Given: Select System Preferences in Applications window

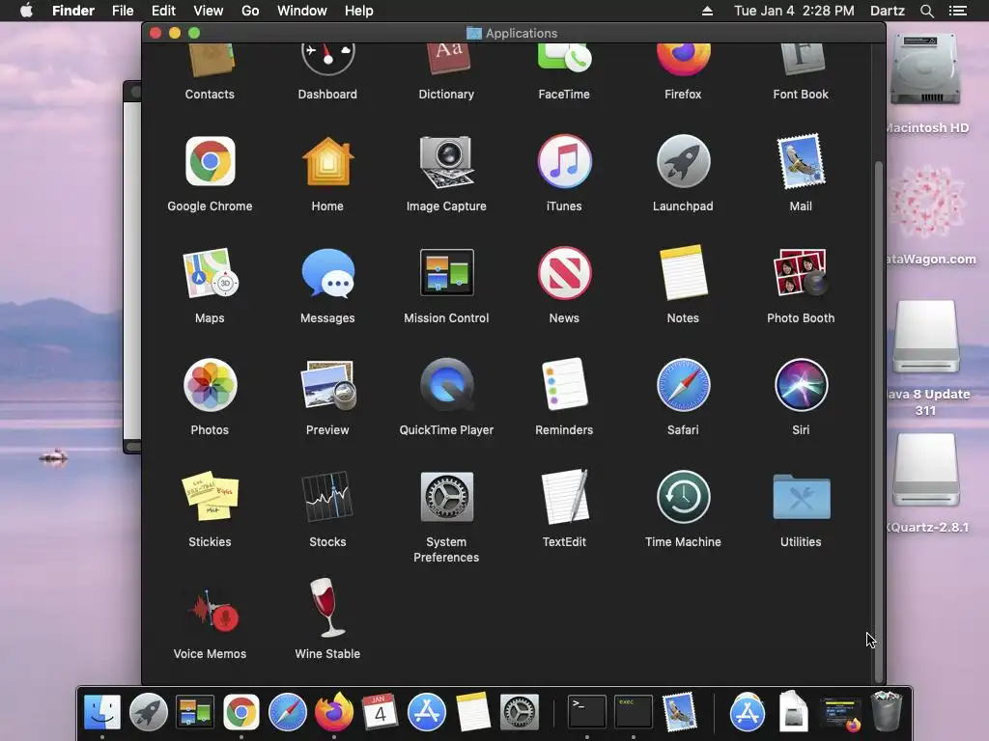Looking at the screenshot, I should pyautogui.click(x=446, y=497).
